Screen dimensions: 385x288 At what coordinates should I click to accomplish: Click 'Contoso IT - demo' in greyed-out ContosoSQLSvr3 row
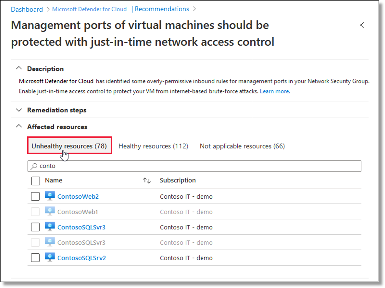(x=186, y=243)
